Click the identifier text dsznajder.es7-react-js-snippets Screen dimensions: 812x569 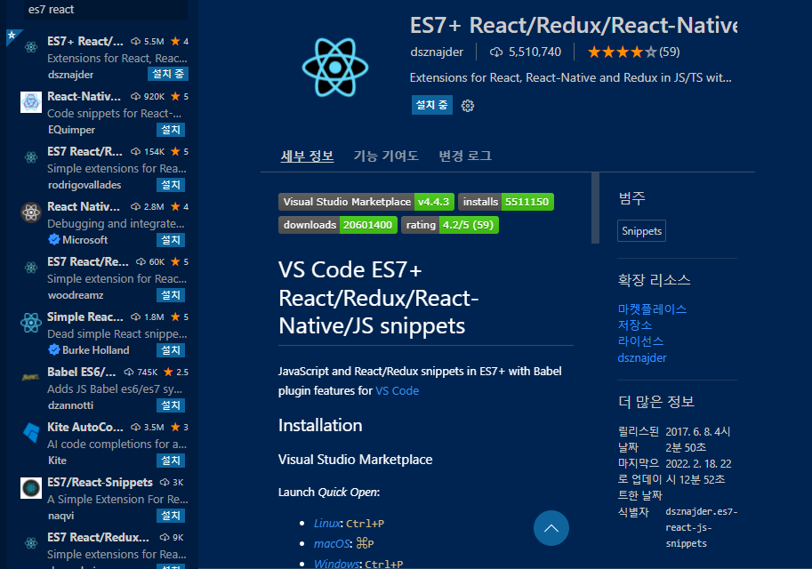click(x=701, y=527)
